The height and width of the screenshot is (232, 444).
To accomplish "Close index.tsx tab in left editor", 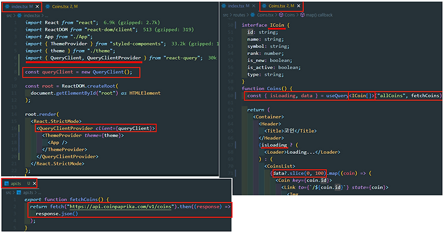I will 37,7.
